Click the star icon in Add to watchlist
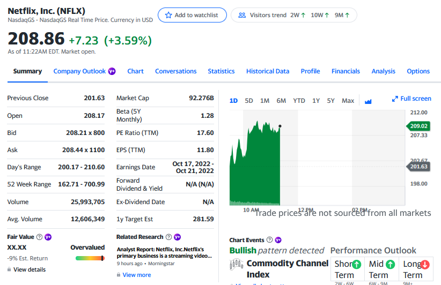The width and height of the screenshot is (441, 285). pyautogui.click(x=168, y=15)
